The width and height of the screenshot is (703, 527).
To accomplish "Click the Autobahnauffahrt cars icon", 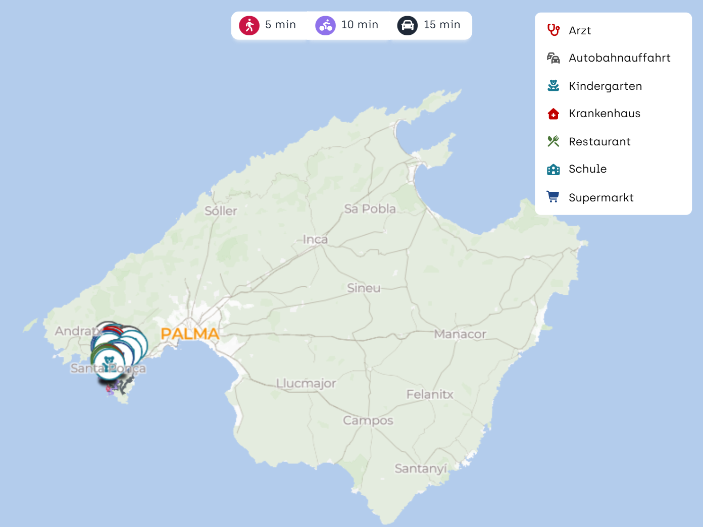I will pos(554,58).
